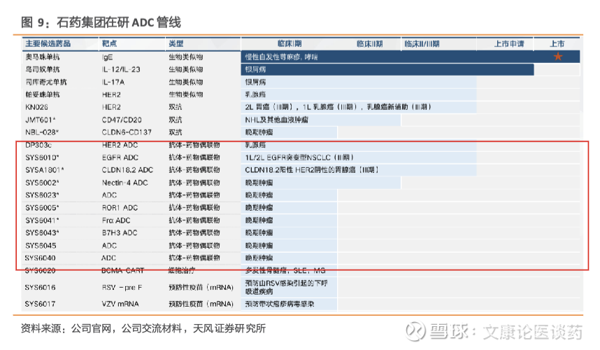The image size is (600, 350).
Task: Click 乳腺癌 bar in DP303c row
Action: coord(359,145)
